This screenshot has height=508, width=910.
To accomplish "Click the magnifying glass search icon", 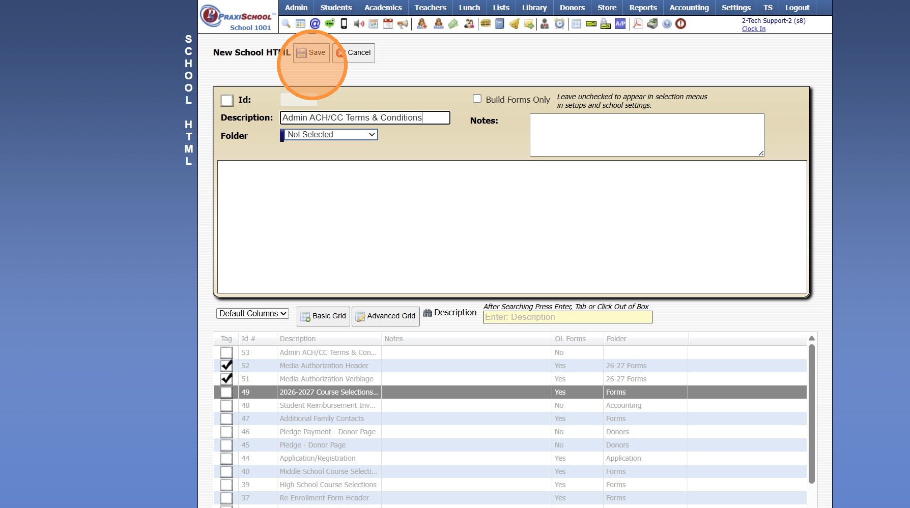I will 286,24.
